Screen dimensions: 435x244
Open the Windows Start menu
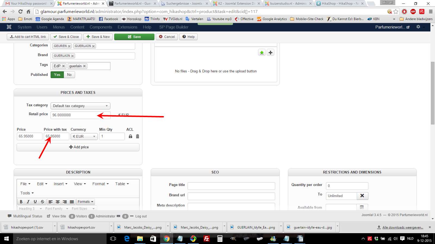point(7,239)
